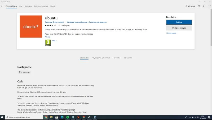This screenshot has width=212, height=120.
Task: Click the taskbar search box
Action: [x=24, y=117]
